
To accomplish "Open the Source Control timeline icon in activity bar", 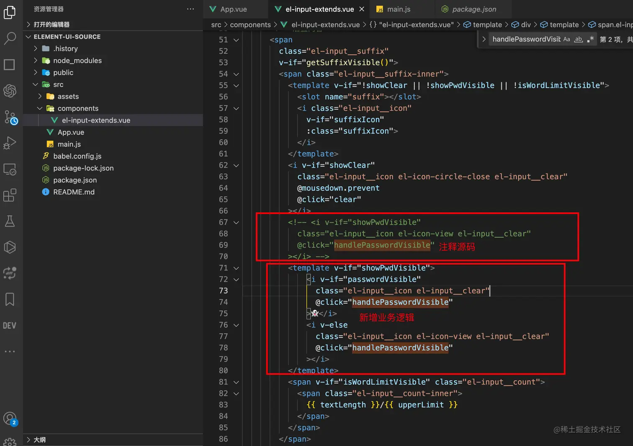I will (x=10, y=117).
